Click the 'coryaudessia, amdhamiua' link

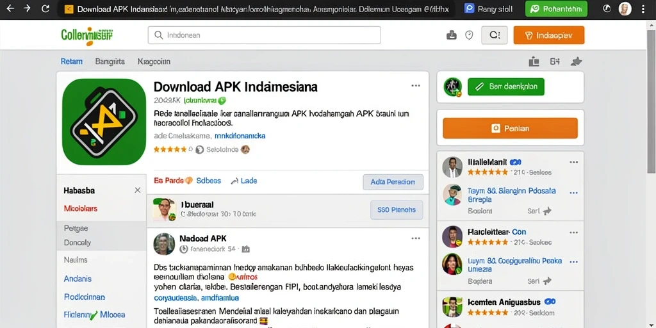pos(197,298)
